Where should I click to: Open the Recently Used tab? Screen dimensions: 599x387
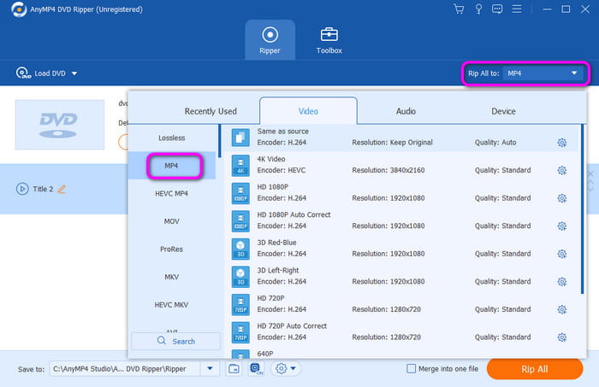tap(211, 111)
